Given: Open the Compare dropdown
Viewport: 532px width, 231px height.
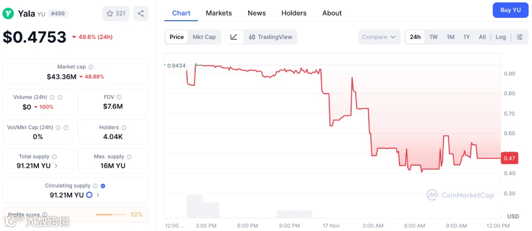Looking at the screenshot, I should coord(379,37).
